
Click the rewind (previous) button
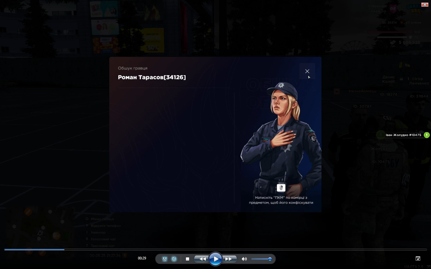[202, 259]
